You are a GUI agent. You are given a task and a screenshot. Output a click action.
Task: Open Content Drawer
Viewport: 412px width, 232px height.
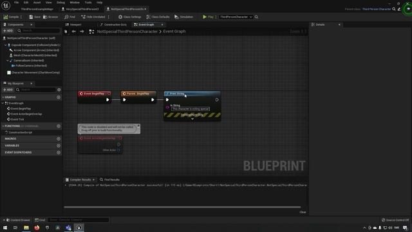coord(18,220)
